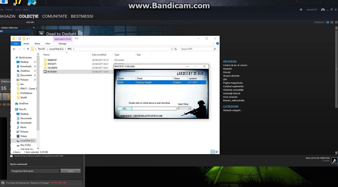Click the friends list avatar icon
Screen dimensions: 338x187
[x=334, y=160]
